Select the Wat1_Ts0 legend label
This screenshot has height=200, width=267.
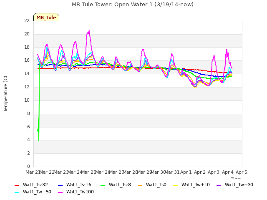156,185
